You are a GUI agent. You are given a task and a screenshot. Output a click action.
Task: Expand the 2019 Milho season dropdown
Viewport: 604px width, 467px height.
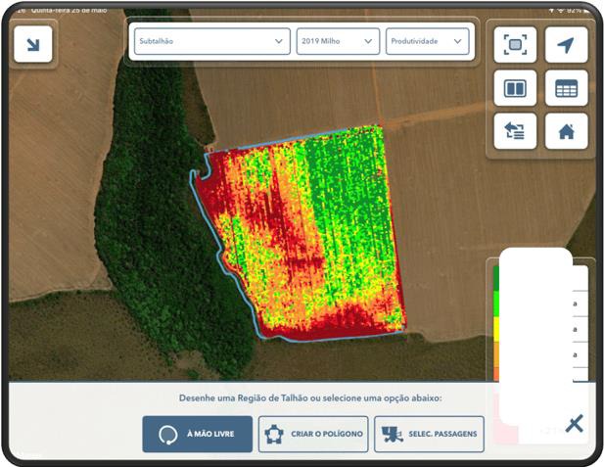pos(337,41)
